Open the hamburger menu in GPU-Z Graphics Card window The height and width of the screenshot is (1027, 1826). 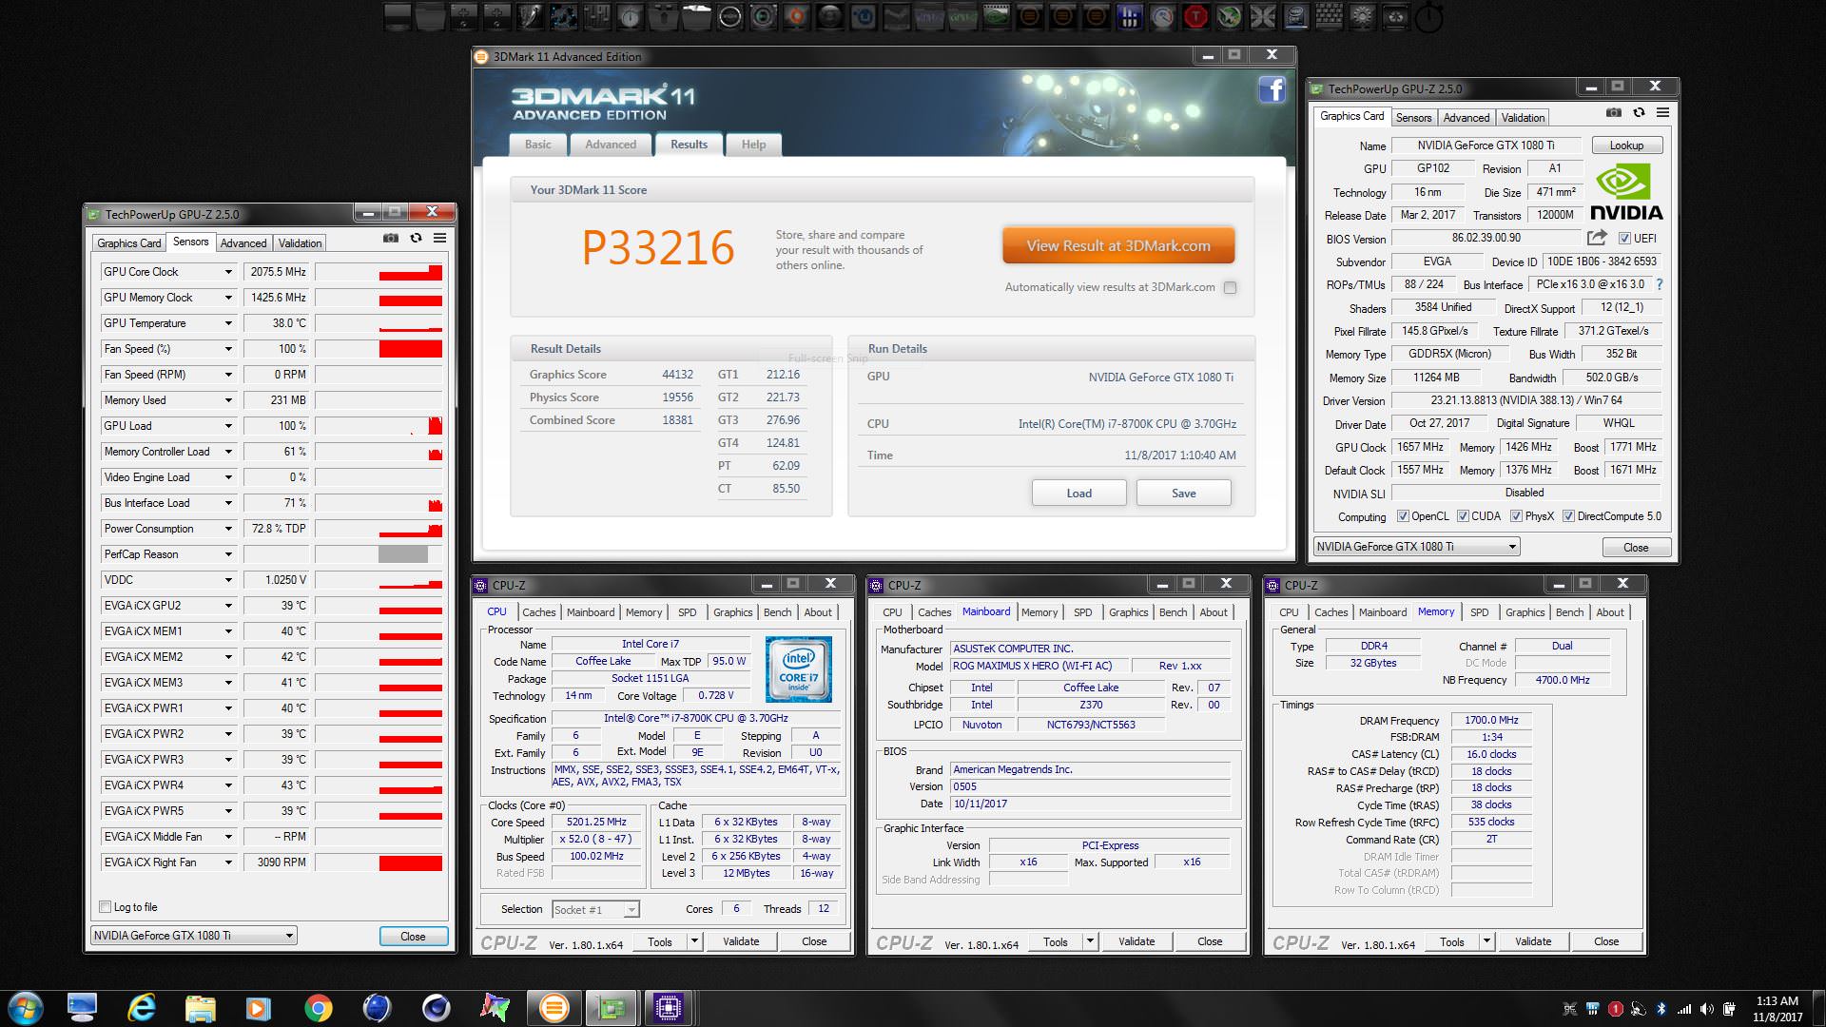pos(1662,112)
